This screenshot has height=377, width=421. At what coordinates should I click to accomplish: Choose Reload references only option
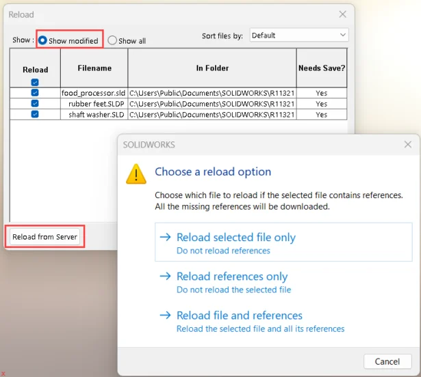tap(283, 281)
